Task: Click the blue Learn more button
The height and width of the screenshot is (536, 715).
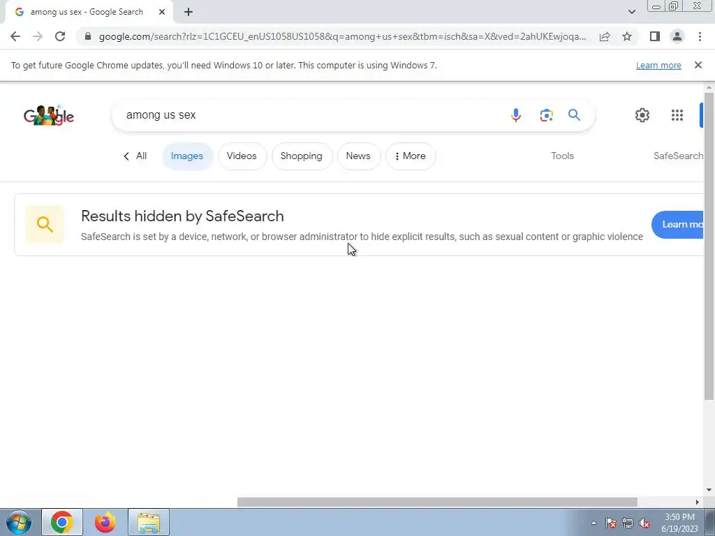Action: tap(678, 224)
